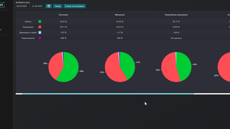230x129 pixels.
Task: Click the 54% pie label
Action: click(157, 70)
